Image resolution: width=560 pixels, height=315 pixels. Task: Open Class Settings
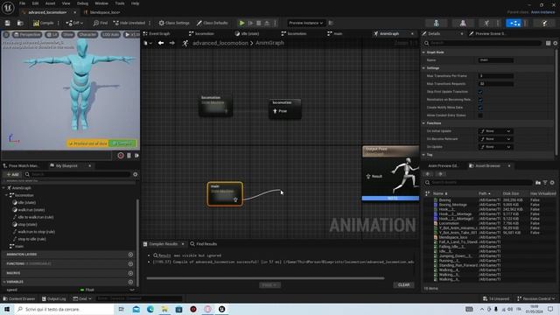pyautogui.click(x=174, y=23)
